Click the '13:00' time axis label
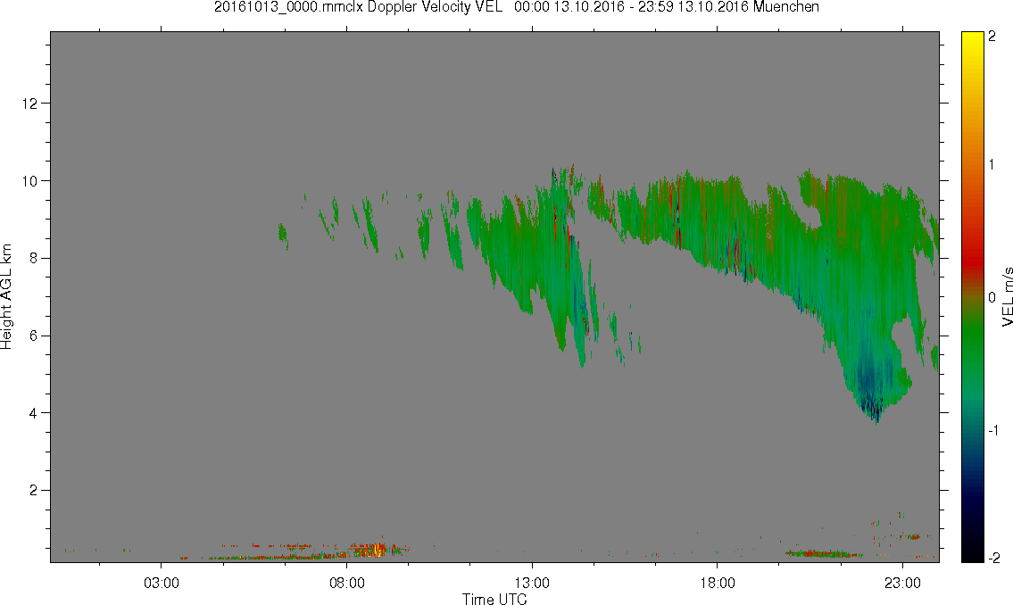The height and width of the screenshot is (605, 1013). coord(532,583)
